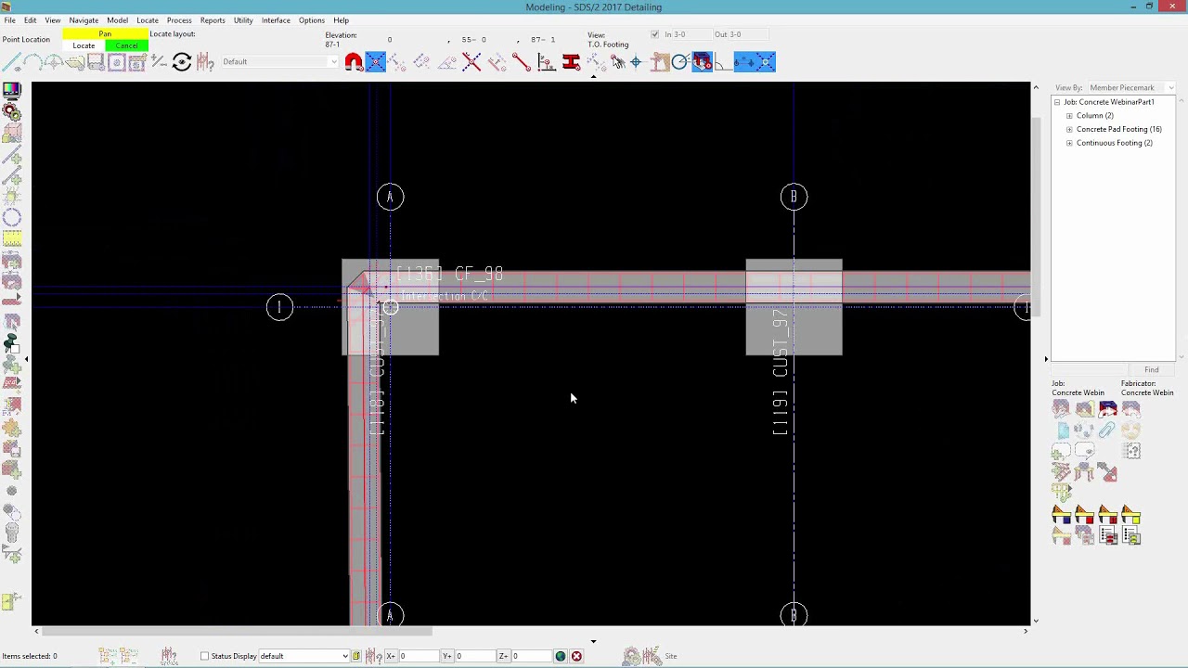Viewport: 1188px width, 668px height.
Task: Click the Z+ coordinate button
Action: coord(504,656)
